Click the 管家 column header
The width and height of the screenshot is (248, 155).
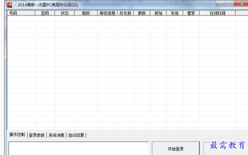pos(191,13)
